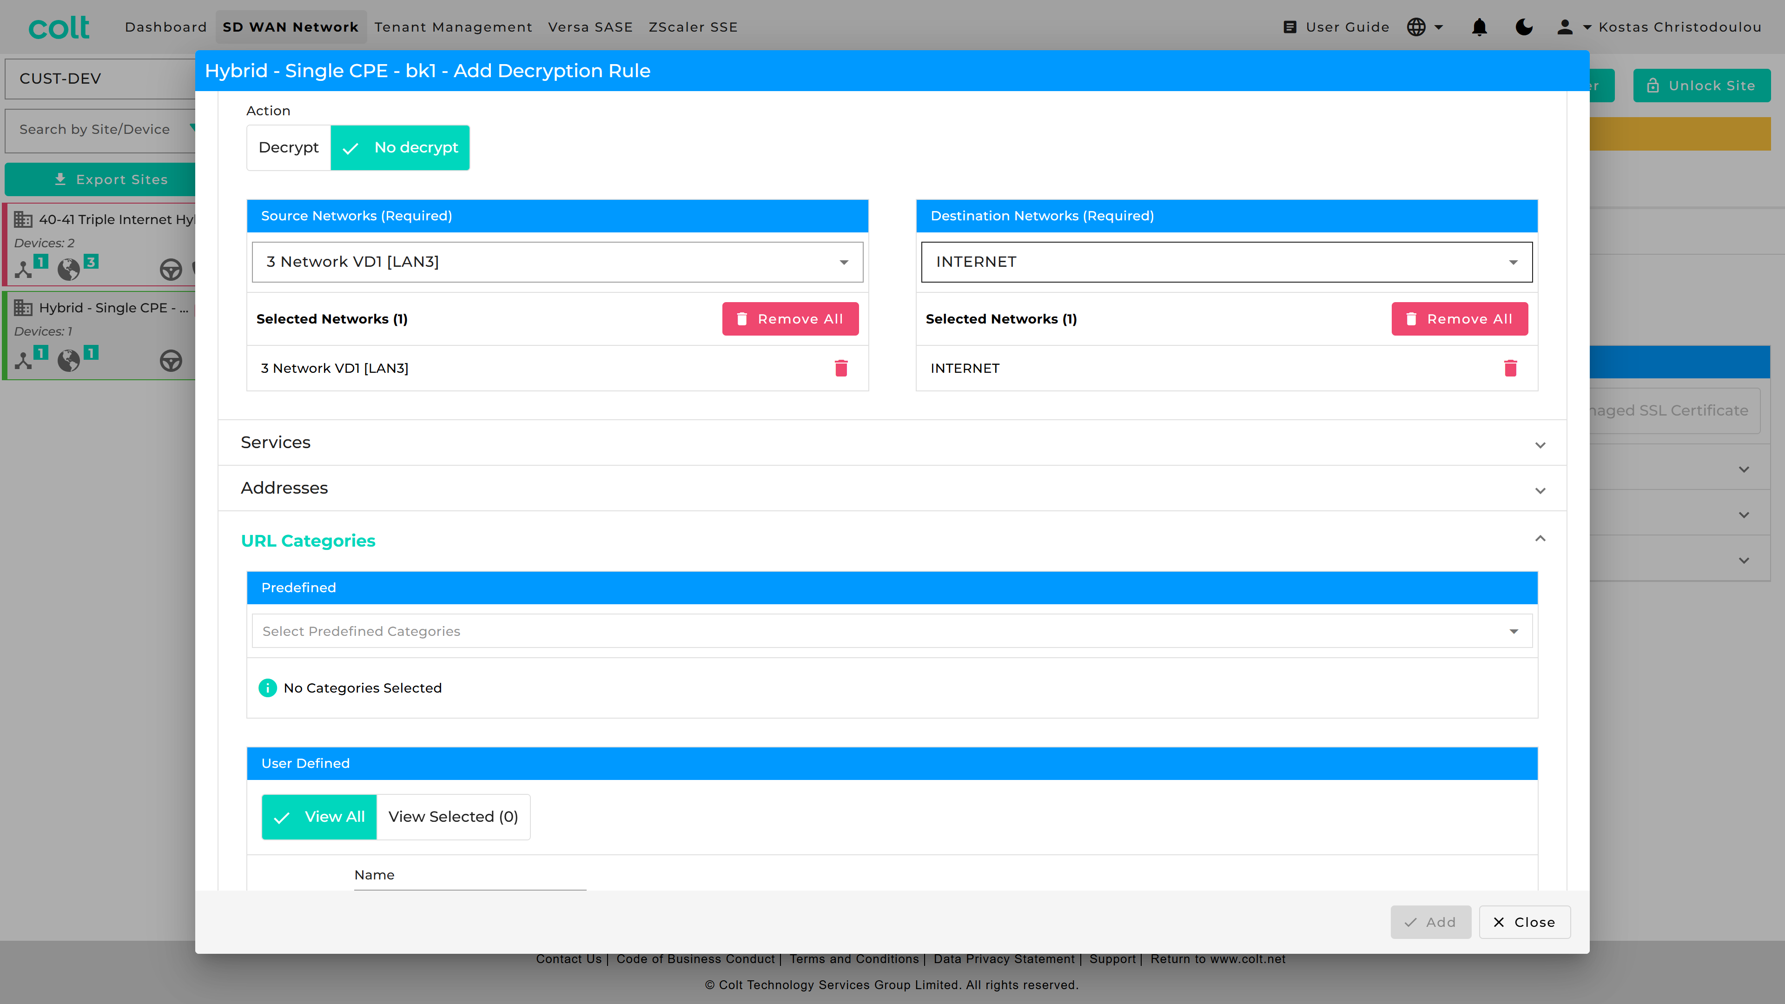Screen dimensions: 1785x1004
Task: Click Kostas Christodoulou username
Action: point(1679,27)
